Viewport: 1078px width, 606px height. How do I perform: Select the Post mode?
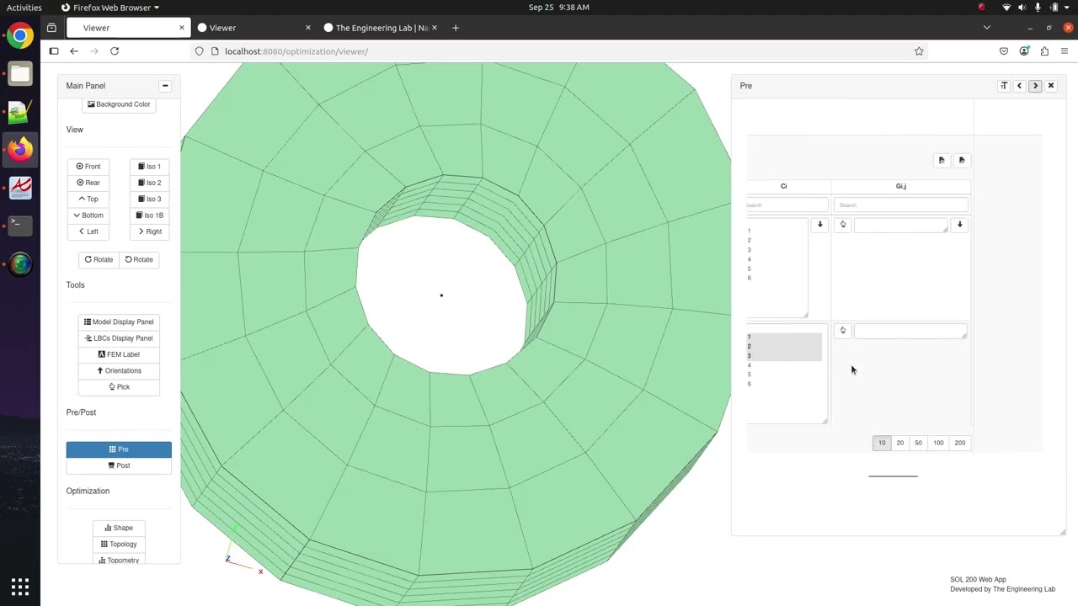click(119, 465)
